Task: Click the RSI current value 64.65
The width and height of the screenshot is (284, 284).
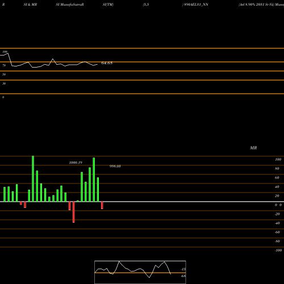Action: click(107, 63)
